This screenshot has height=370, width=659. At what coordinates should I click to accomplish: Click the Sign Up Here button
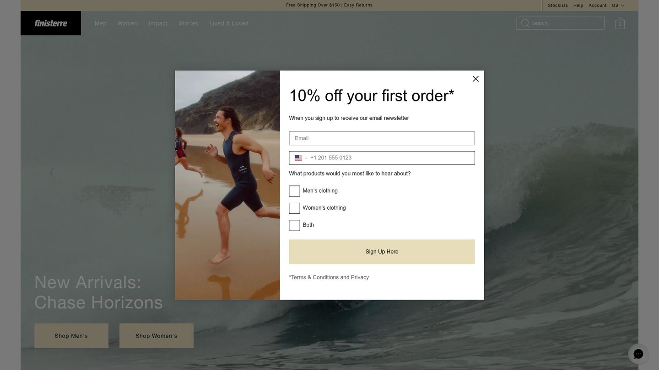381,251
